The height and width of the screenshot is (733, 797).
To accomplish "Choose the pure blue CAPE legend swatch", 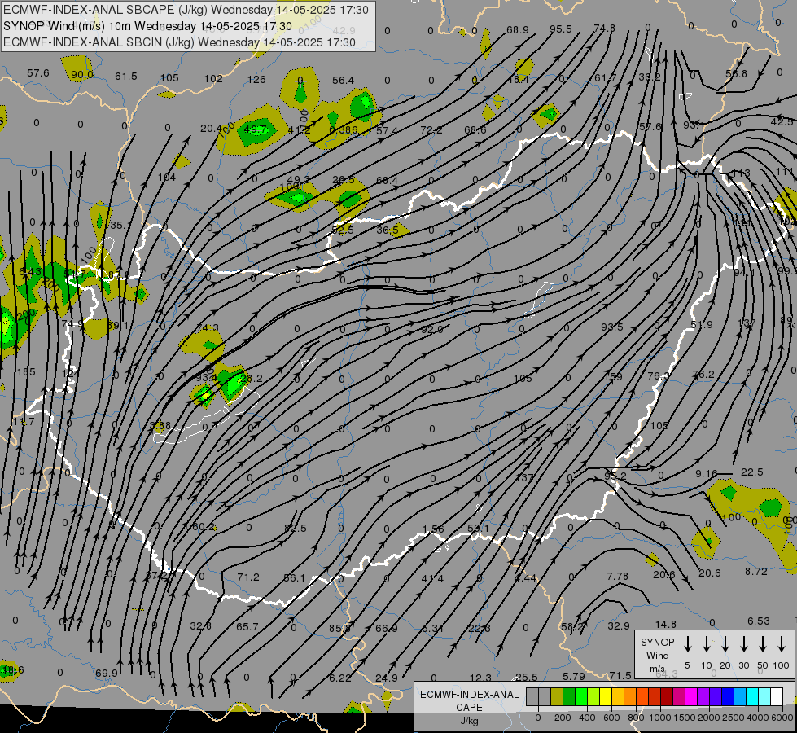I will [727, 697].
